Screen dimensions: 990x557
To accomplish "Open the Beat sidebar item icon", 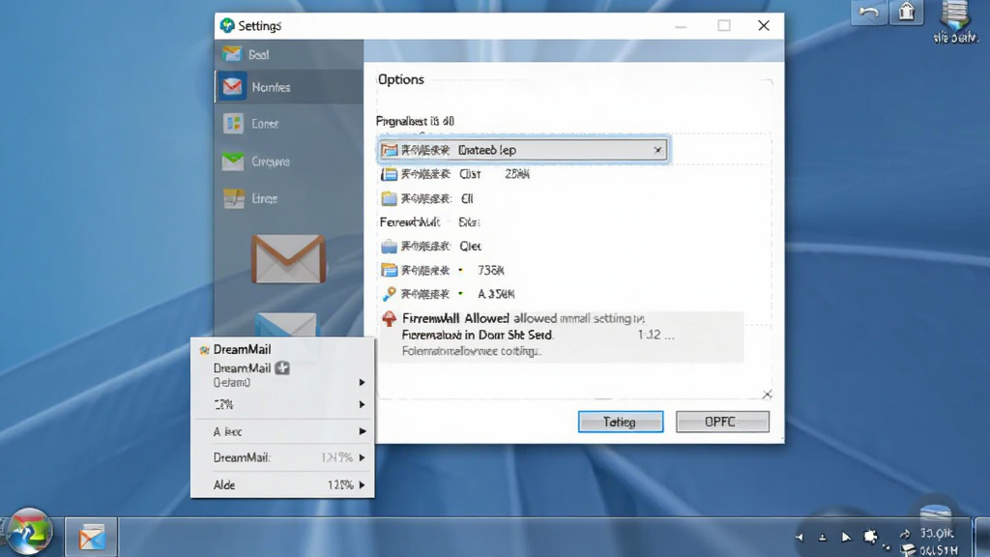I will [x=232, y=54].
